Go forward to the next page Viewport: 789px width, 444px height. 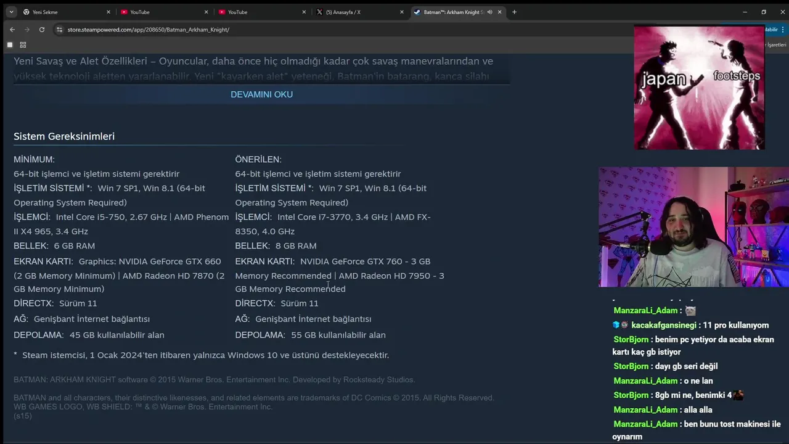point(27,30)
